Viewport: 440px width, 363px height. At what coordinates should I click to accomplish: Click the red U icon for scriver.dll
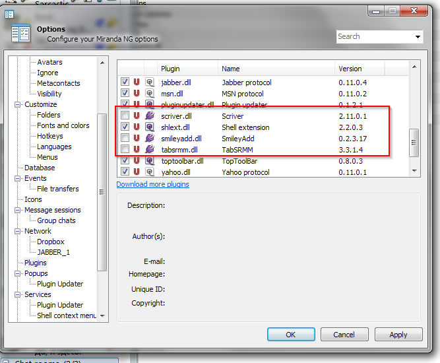pyautogui.click(x=137, y=115)
